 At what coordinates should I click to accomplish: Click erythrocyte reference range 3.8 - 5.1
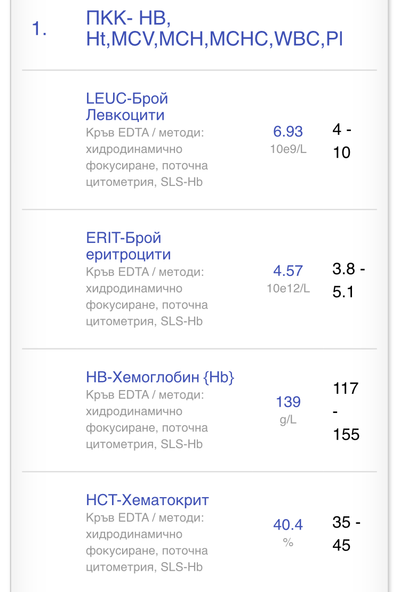348,281
